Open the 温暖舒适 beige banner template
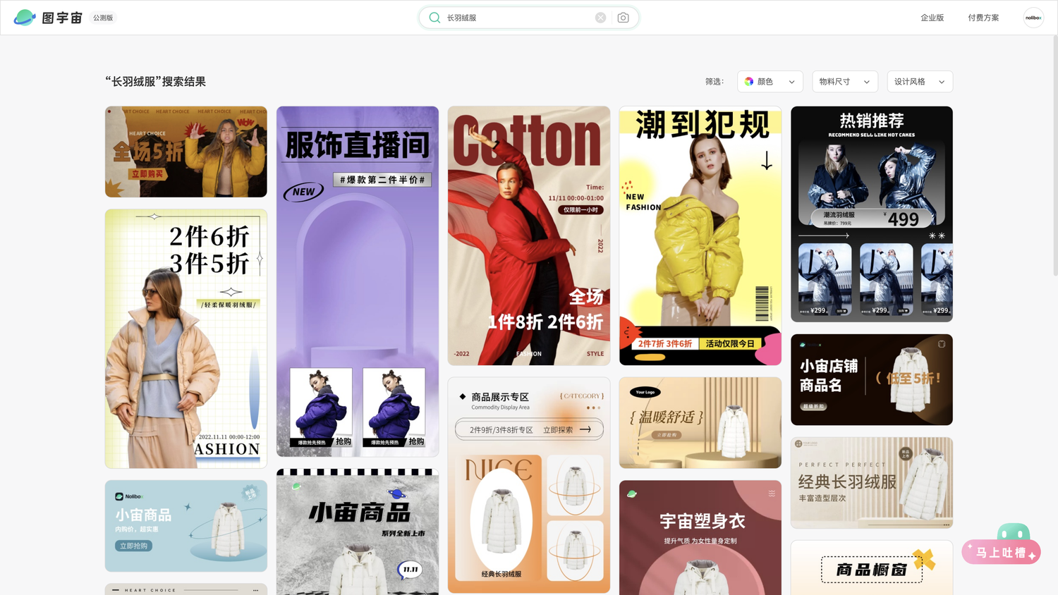Image resolution: width=1058 pixels, height=595 pixels. (700, 422)
